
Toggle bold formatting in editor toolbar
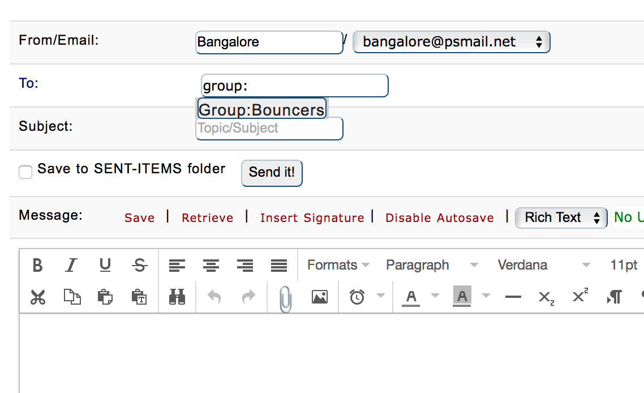[37, 265]
